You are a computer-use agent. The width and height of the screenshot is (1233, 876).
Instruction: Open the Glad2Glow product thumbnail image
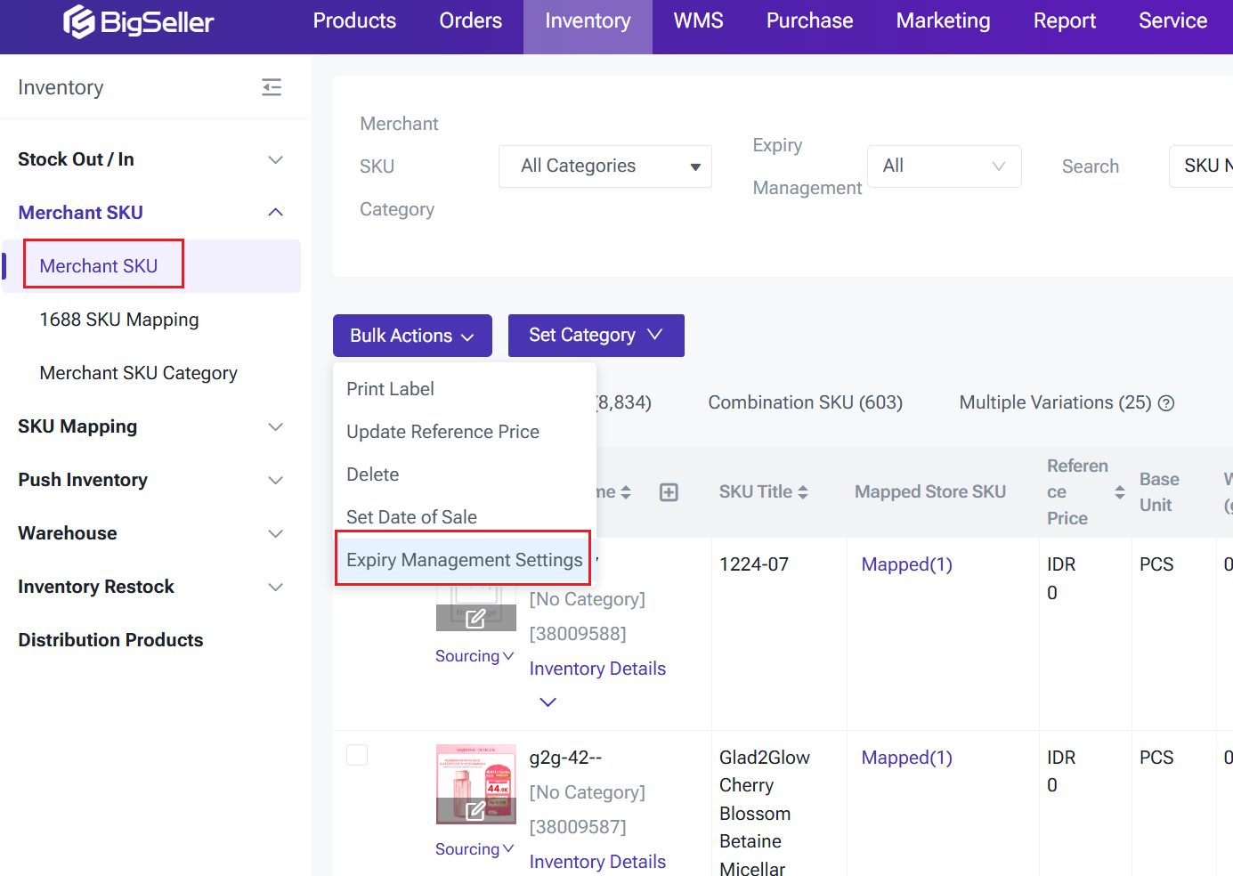[475, 775]
